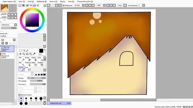The width and height of the screenshot is (193, 108).
Task: Select the Eyedropper color picker tool
Action: tap(34, 54)
